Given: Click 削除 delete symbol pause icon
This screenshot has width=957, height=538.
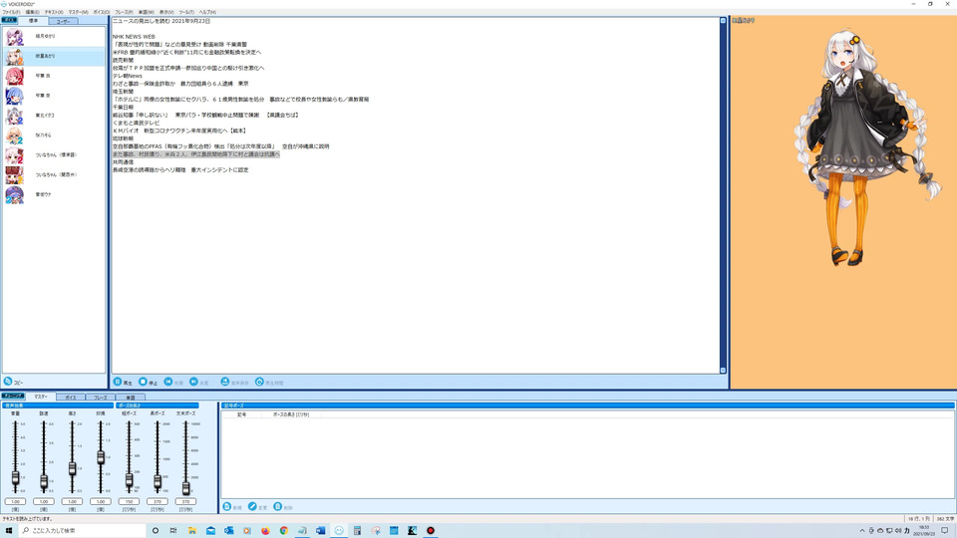Looking at the screenshot, I should click(278, 507).
